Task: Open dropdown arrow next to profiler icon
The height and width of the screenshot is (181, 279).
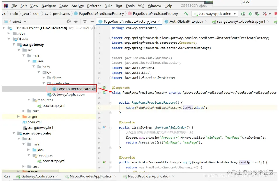Action: click(270, 14)
